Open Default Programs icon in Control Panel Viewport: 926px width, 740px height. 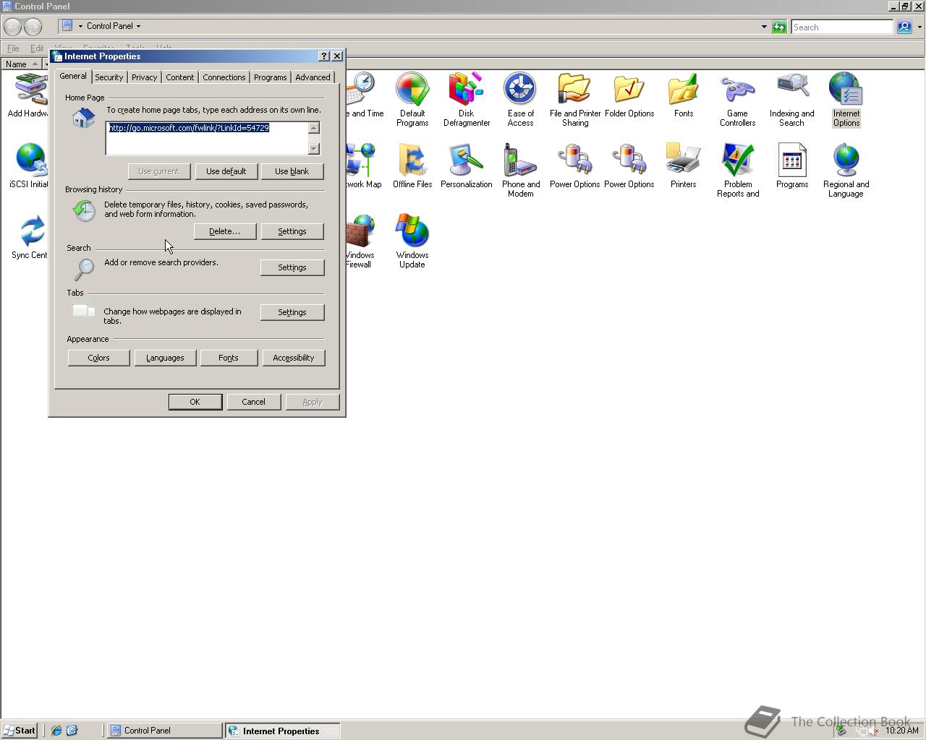click(412, 99)
